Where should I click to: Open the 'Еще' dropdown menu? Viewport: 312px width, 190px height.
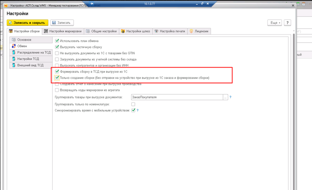(275, 23)
